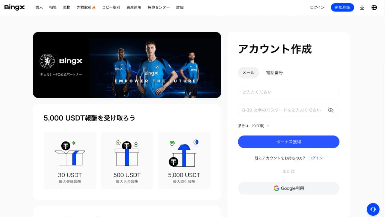Viewport: 385px width, 217px height.
Task: Select the メール tab
Action: tap(248, 73)
